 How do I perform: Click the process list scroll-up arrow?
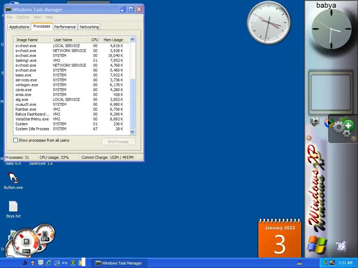point(132,39)
